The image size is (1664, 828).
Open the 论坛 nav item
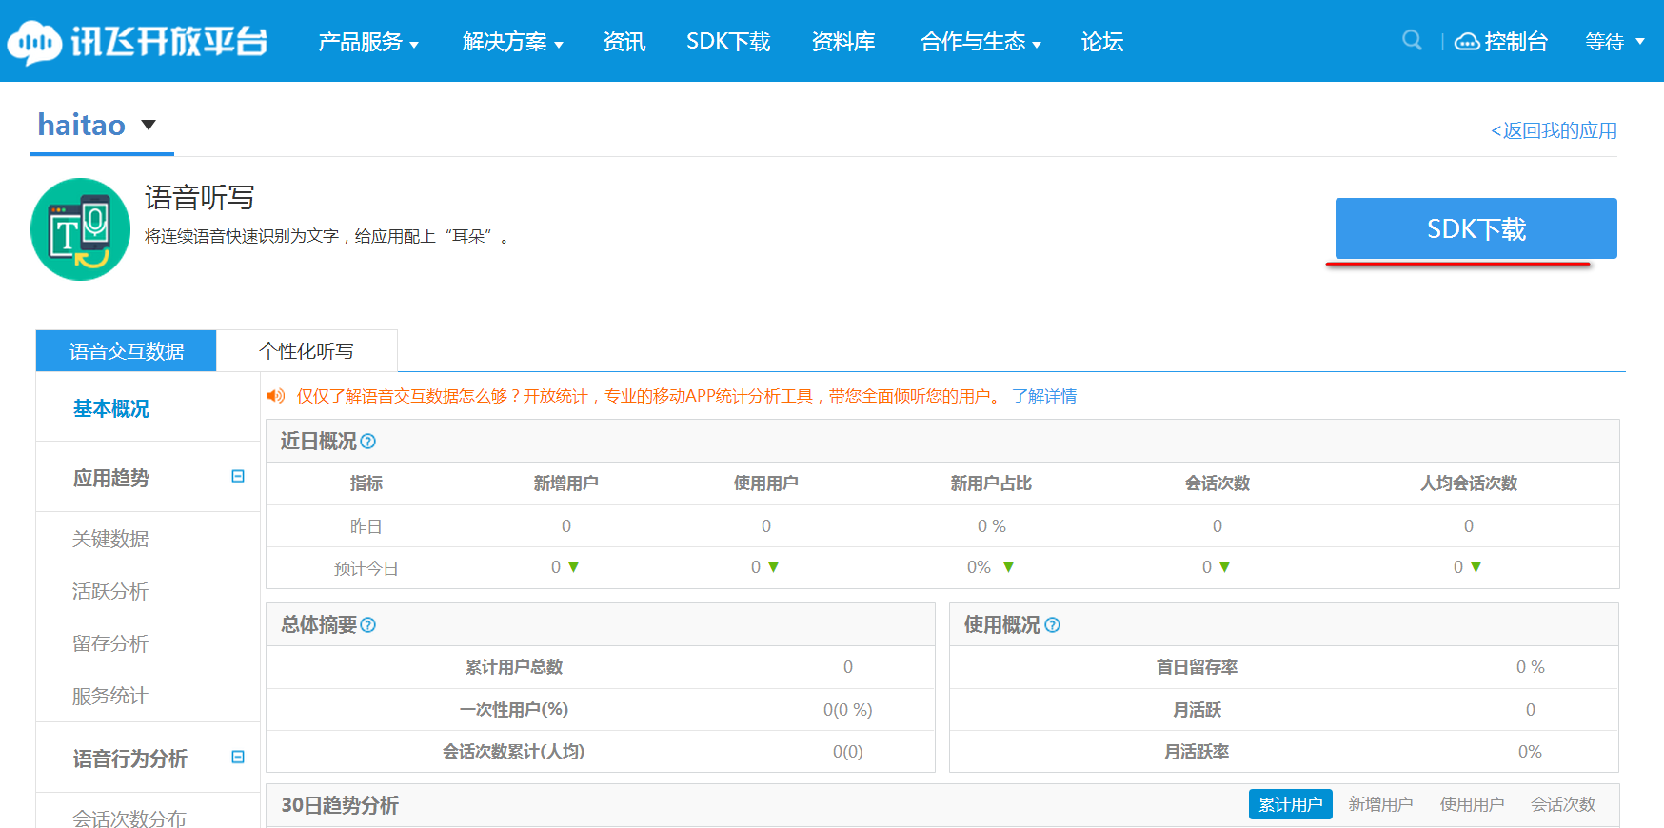(1102, 42)
